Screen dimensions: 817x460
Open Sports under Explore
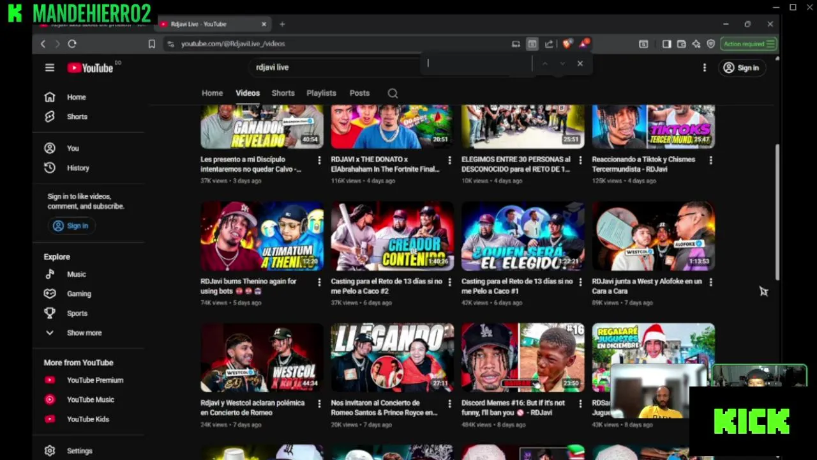point(77,313)
